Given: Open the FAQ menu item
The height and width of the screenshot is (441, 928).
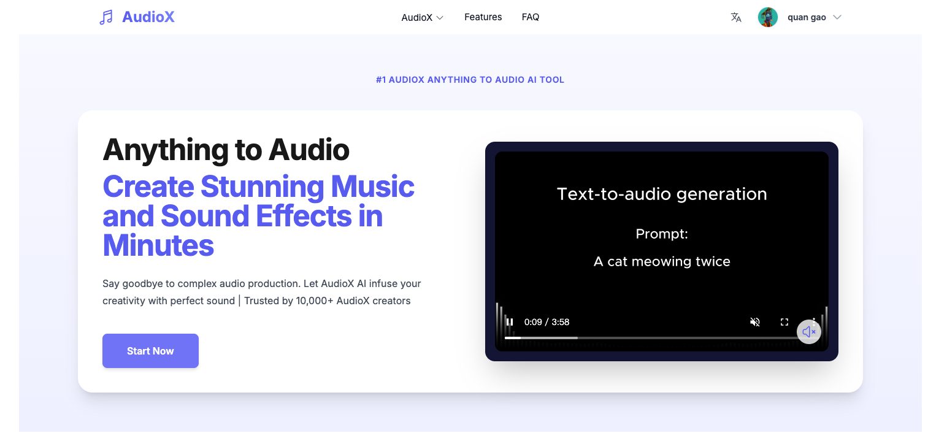Looking at the screenshot, I should (x=531, y=17).
